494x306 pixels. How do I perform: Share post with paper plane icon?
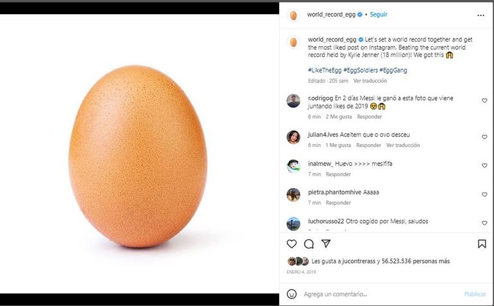click(326, 244)
